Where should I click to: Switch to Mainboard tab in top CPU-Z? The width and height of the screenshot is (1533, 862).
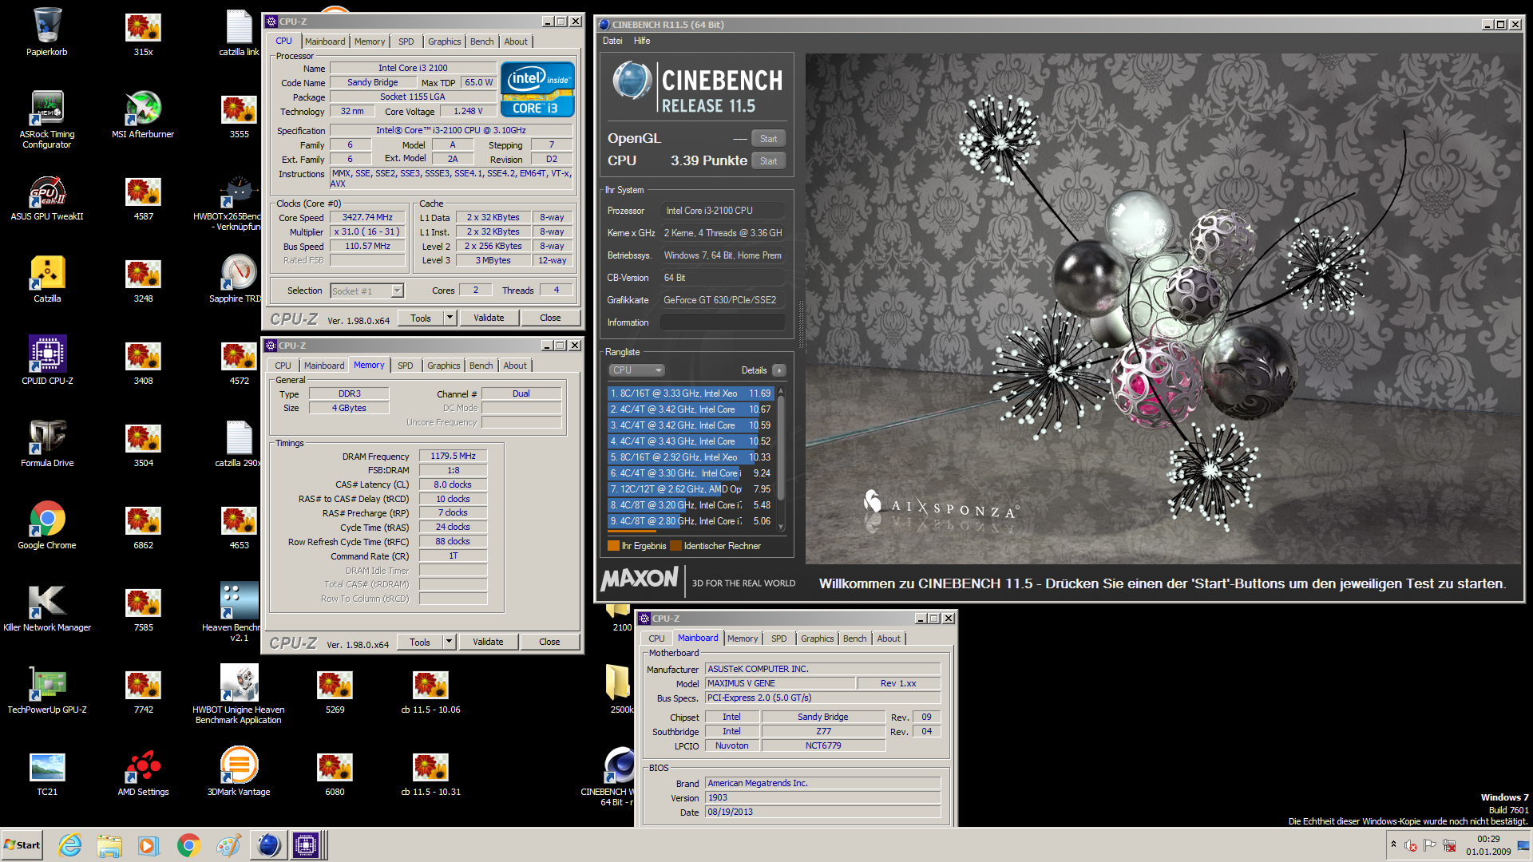coord(325,42)
